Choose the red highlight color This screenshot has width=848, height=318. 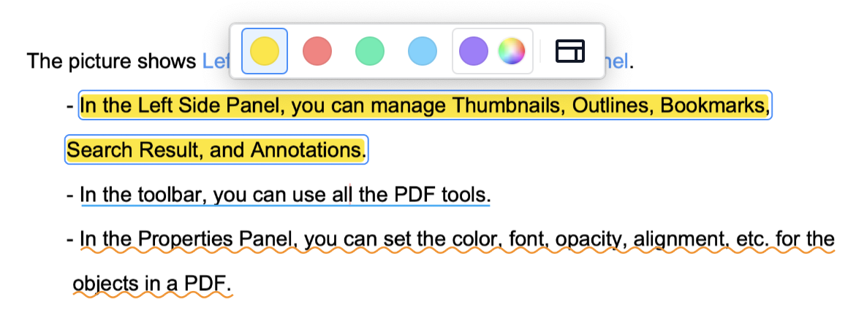[317, 51]
